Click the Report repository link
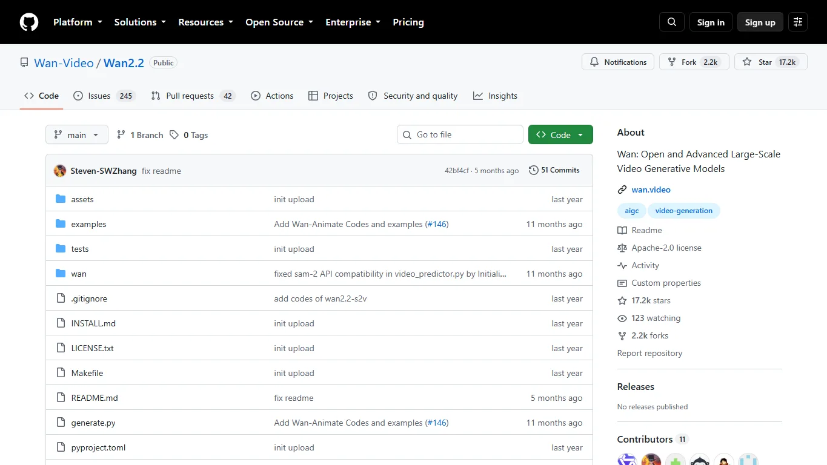 pyautogui.click(x=649, y=353)
